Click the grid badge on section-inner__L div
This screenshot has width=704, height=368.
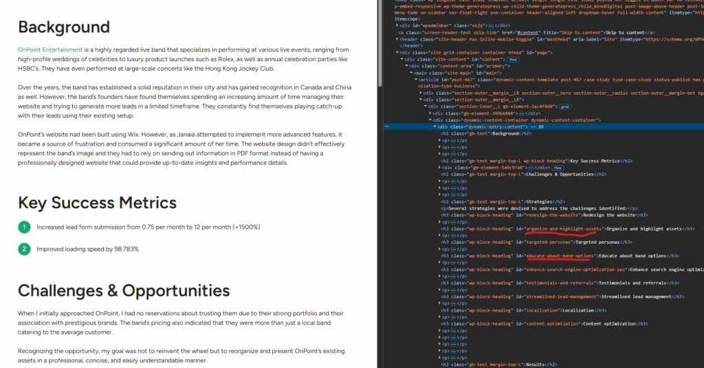coord(565,106)
